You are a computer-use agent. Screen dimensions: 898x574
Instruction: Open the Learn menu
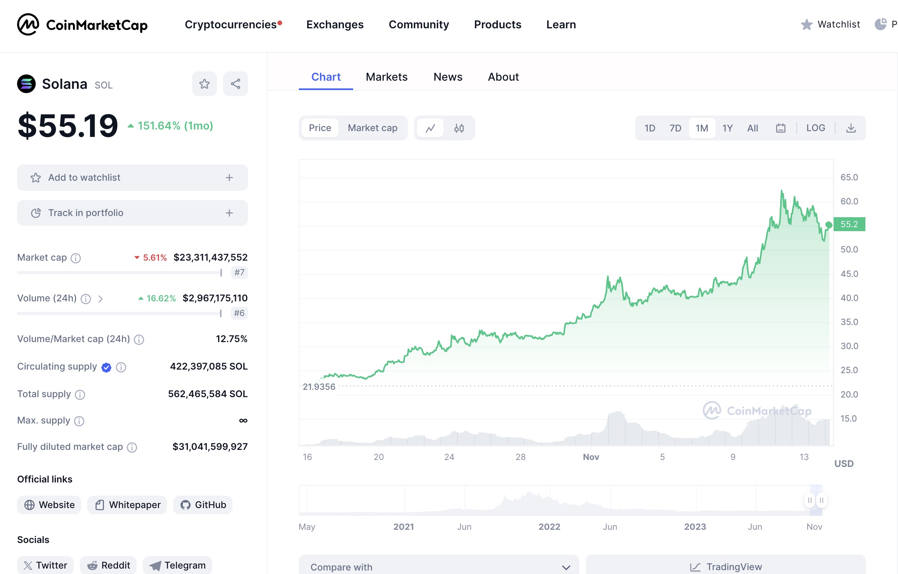tap(561, 24)
